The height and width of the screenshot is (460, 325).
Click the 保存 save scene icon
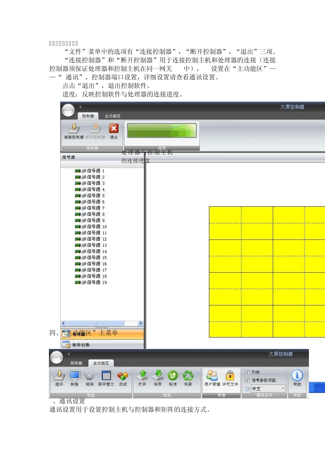click(x=158, y=375)
